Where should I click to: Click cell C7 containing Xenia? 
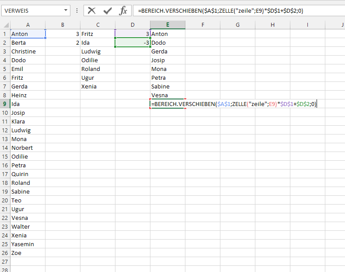(x=98, y=86)
